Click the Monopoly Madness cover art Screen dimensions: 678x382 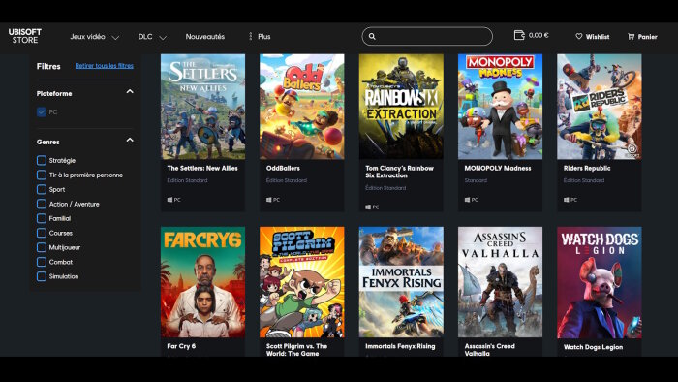(x=500, y=107)
